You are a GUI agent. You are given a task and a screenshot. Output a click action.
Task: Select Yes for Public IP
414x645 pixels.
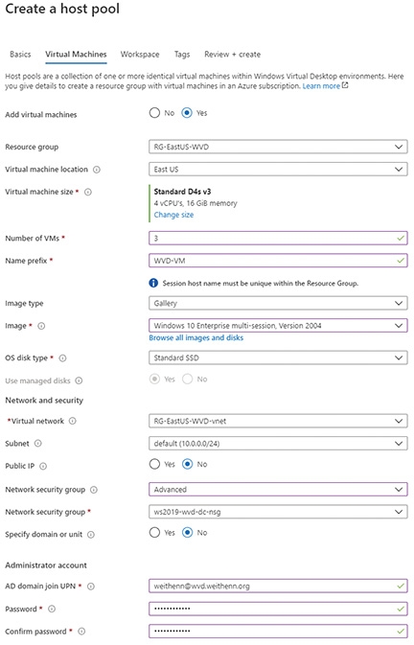coord(154,465)
